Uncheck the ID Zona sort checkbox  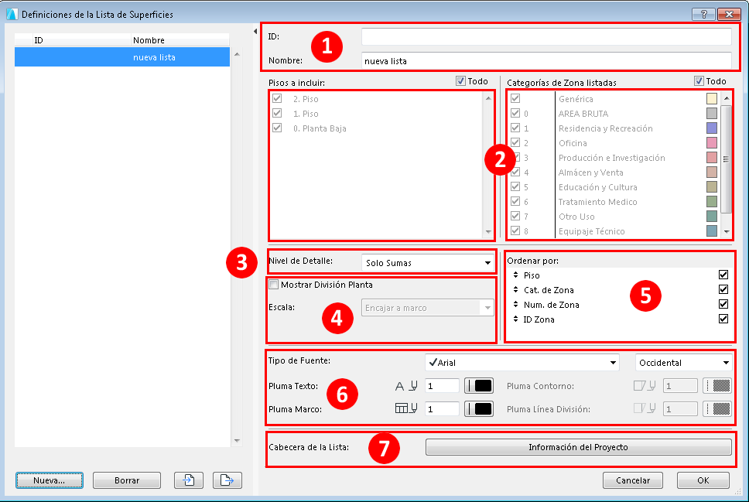point(723,319)
